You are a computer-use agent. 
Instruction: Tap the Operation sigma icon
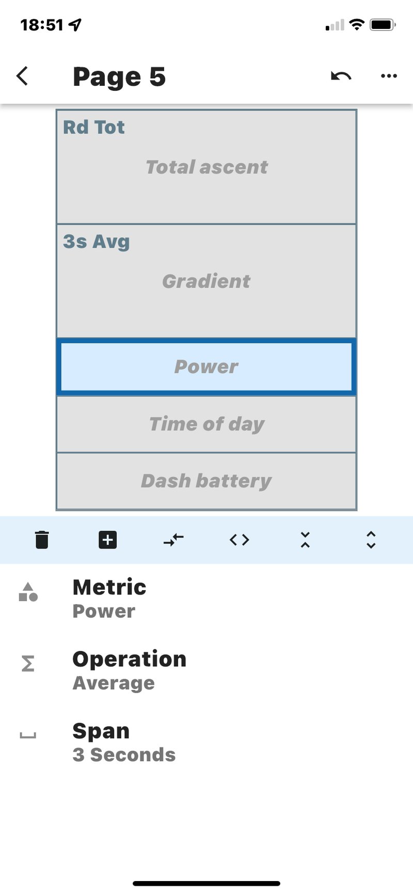28,664
